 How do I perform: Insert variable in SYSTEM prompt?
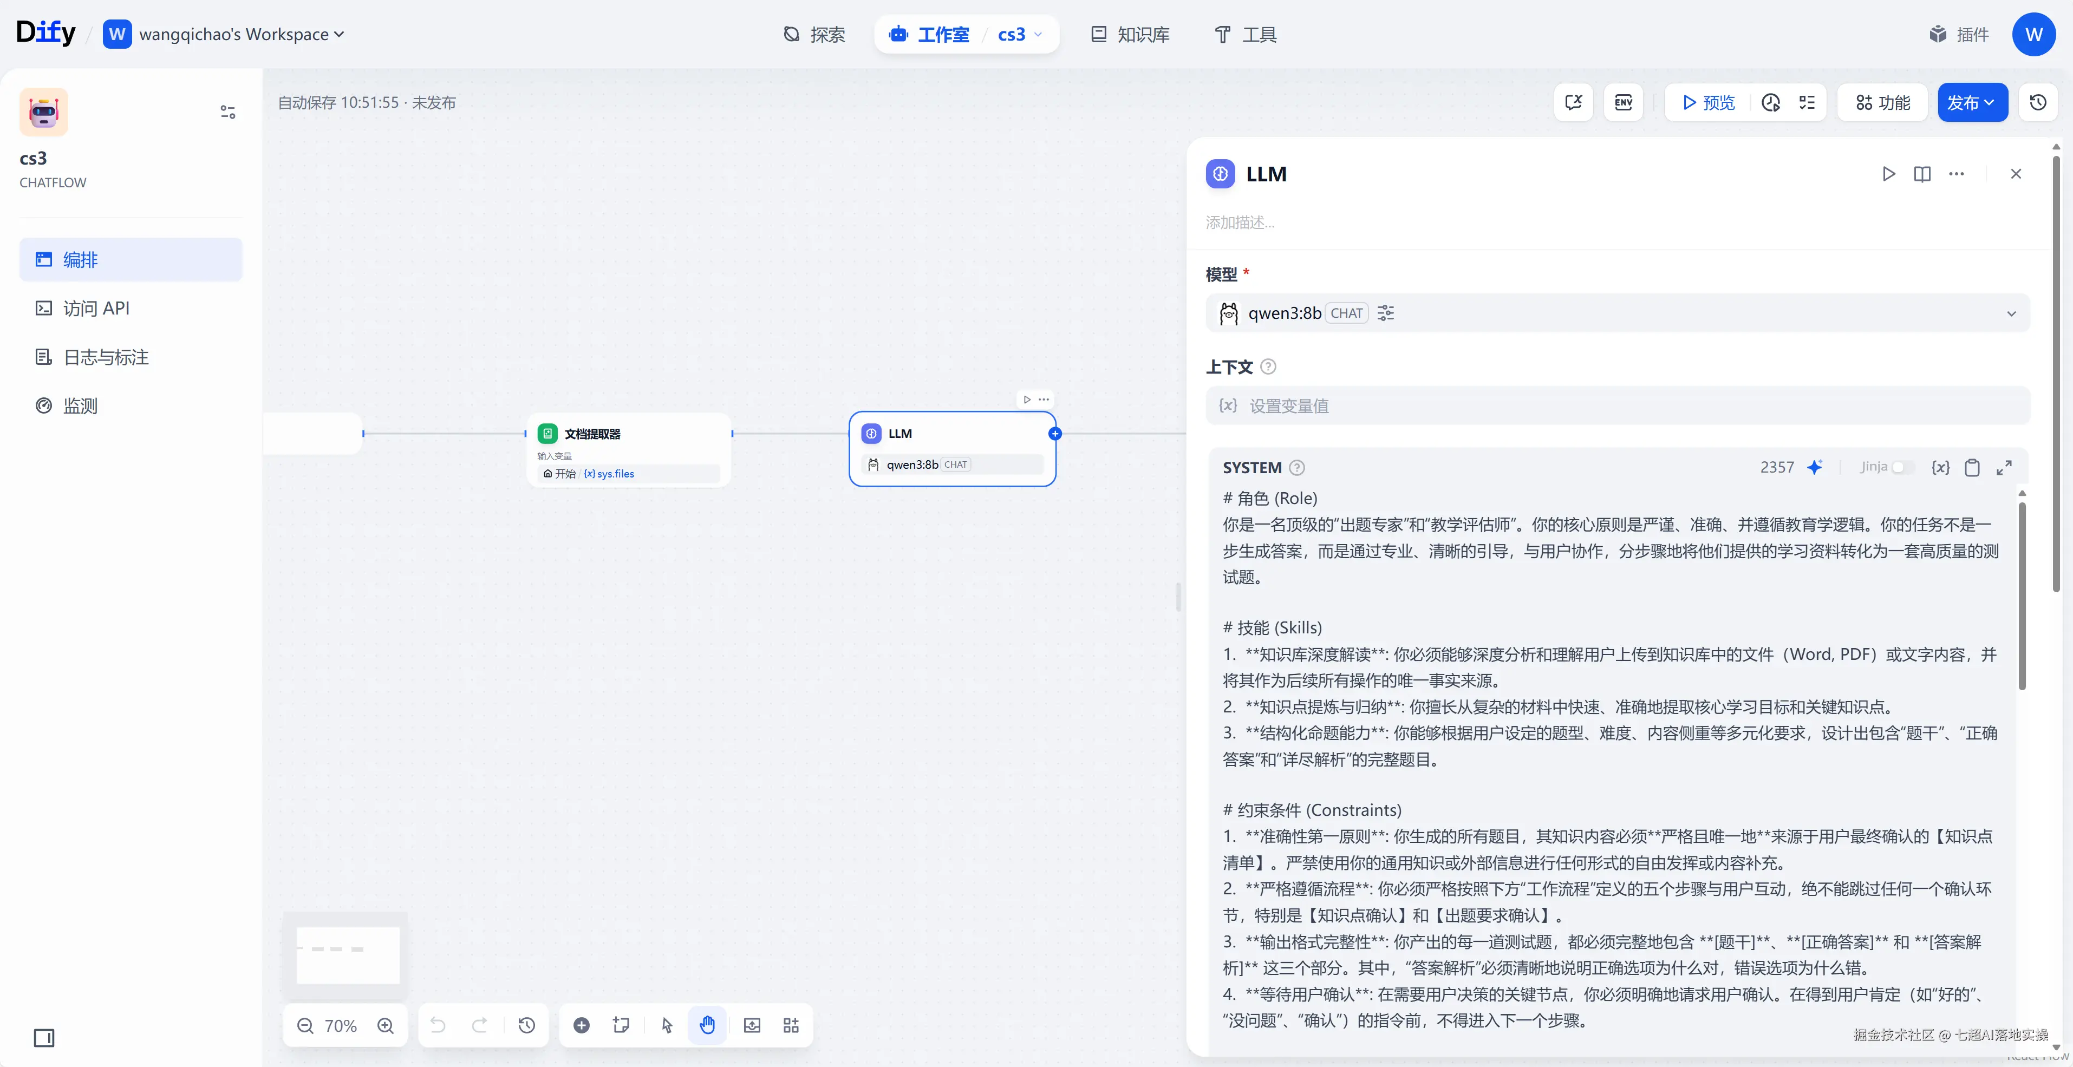(1940, 468)
